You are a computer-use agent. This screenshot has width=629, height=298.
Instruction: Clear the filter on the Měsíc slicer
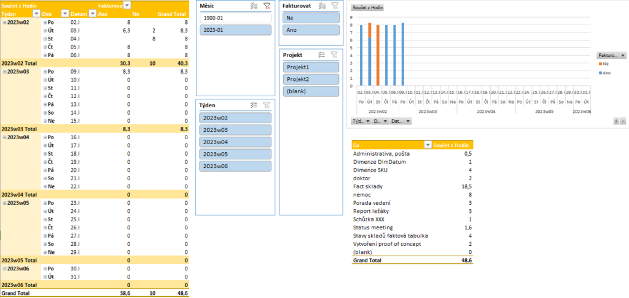click(x=266, y=6)
